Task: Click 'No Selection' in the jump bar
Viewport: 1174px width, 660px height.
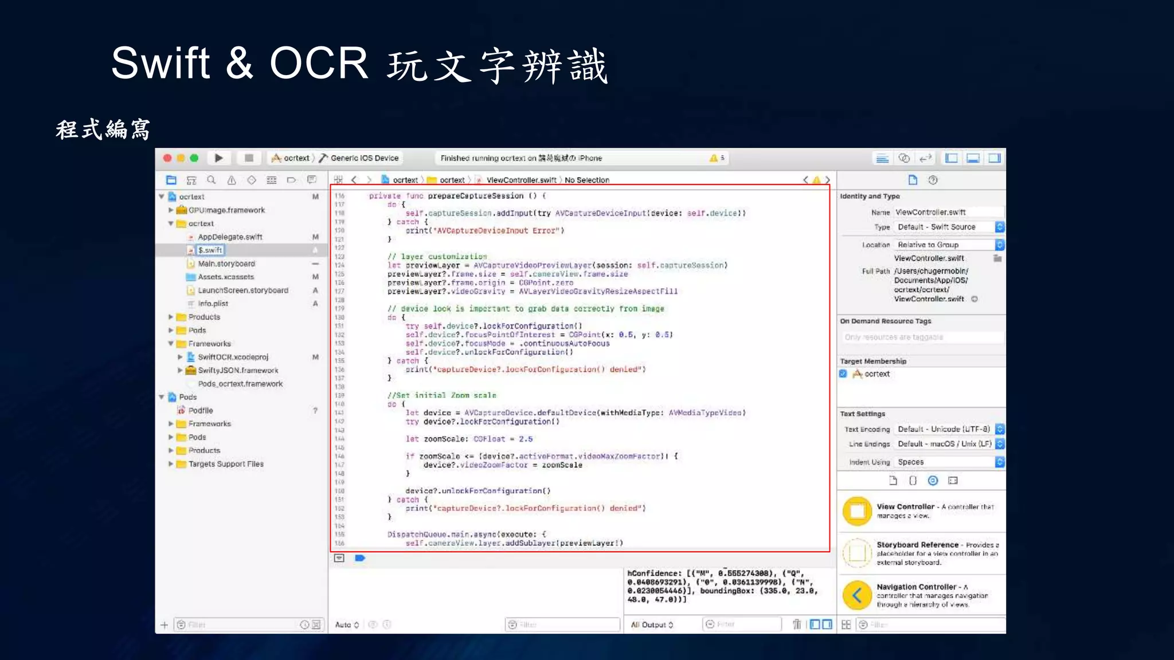Action: (x=587, y=180)
